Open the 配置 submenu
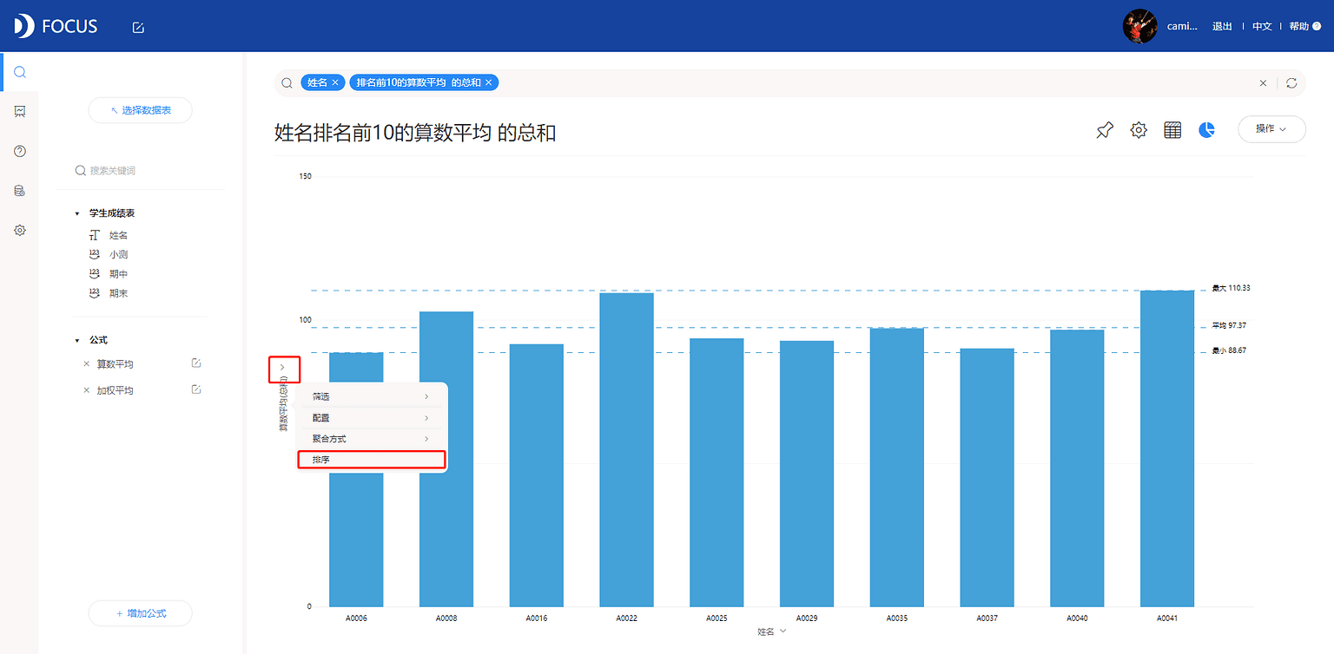 (371, 418)
